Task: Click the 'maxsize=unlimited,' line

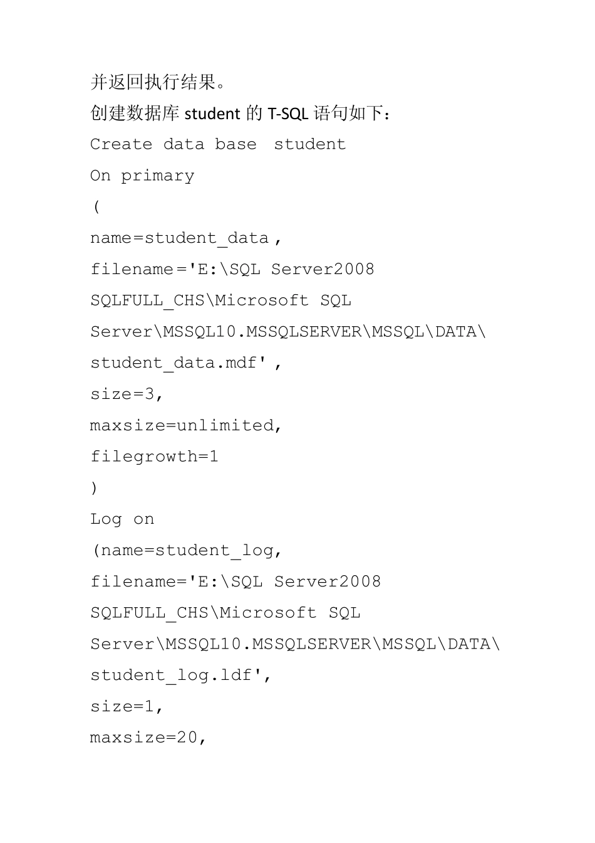Action: click(186, 426)
